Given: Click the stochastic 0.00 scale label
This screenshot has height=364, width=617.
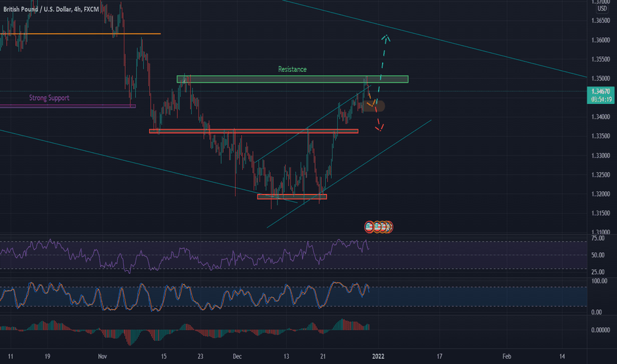Looking at the screenshot, I should [x=596, y=312].
